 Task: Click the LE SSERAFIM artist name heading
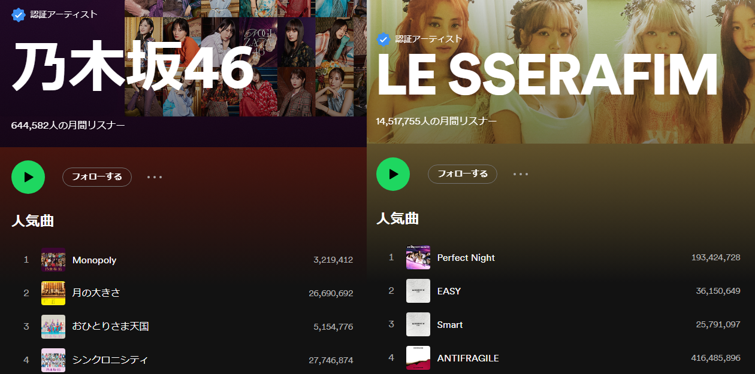[x=547, y=76]
